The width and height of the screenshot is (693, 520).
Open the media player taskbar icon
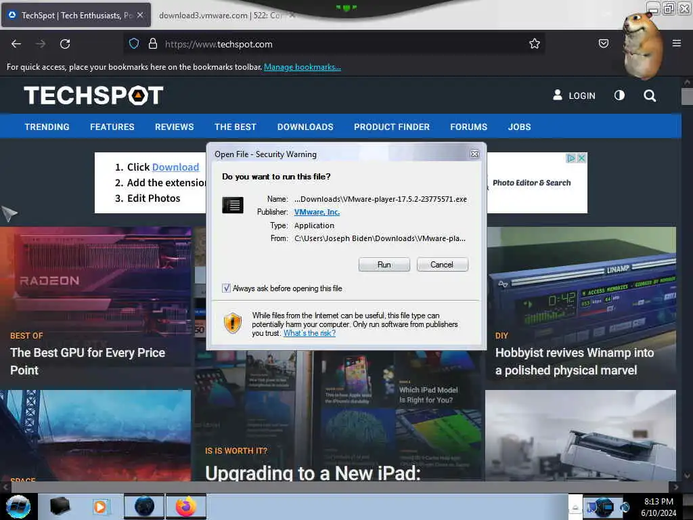(100, 506)
